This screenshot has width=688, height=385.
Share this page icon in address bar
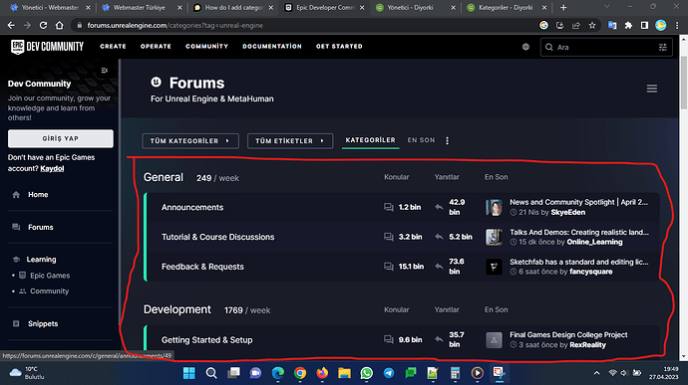tap(576, 26)
